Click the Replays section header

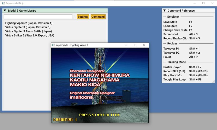point(172,44)
